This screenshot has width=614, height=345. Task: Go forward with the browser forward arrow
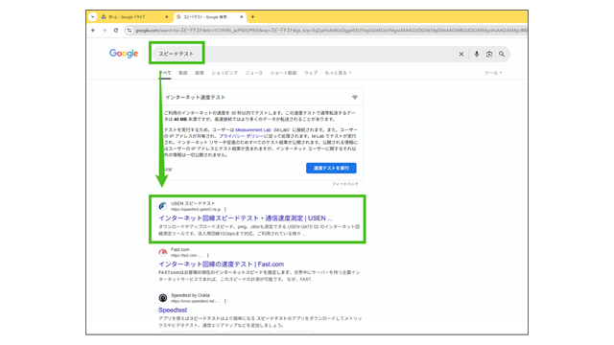click(x=105, y=30)
